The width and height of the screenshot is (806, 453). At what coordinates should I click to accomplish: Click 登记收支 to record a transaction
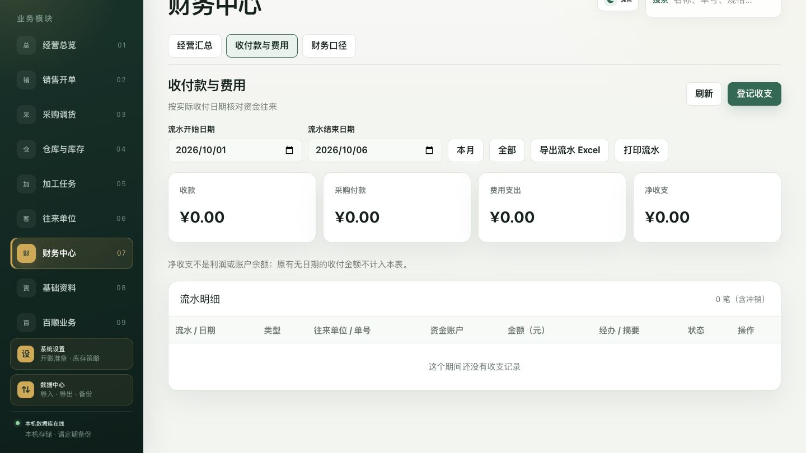[755, 94]
